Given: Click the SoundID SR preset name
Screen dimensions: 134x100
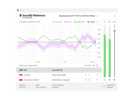Looking at the screenshot, I should 57,70.
